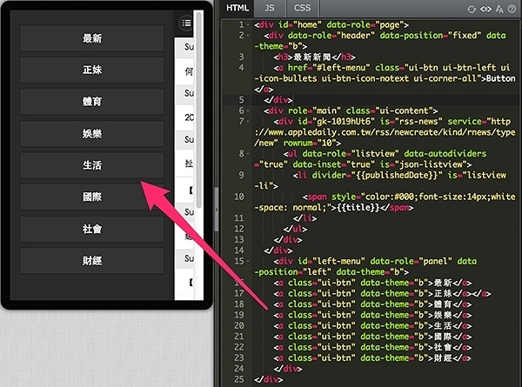Select the 國際 menu button
522x387 pixels.
click(x=91, y=197)
